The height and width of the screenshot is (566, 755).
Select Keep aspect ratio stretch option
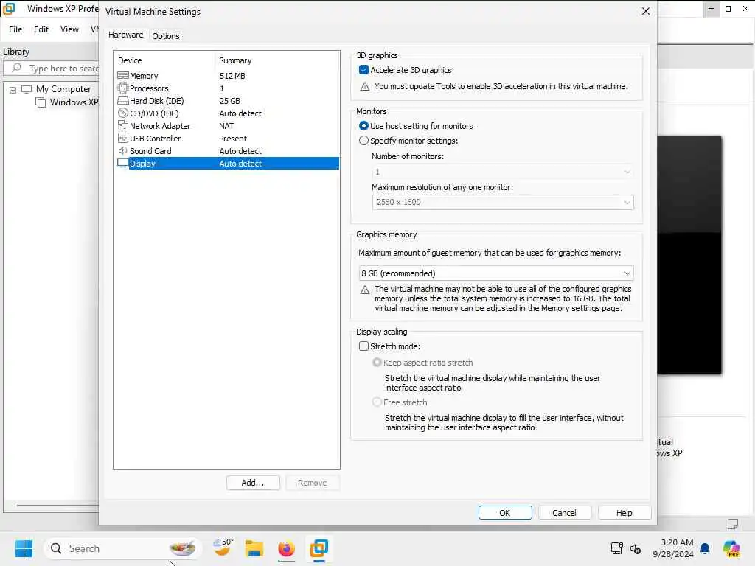(x=377, y=363)
